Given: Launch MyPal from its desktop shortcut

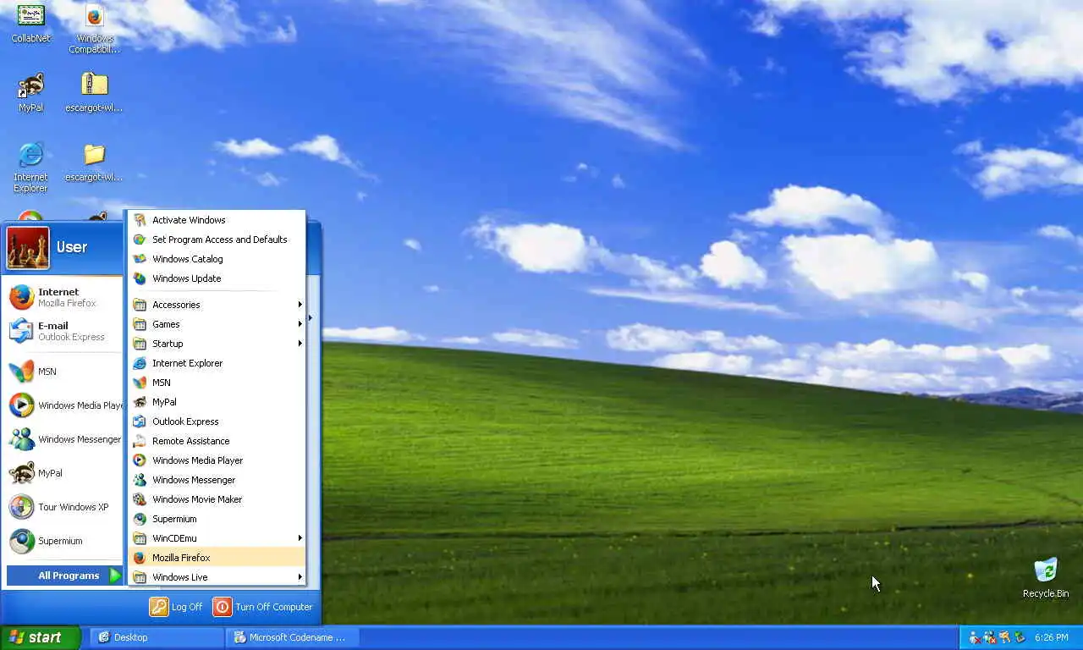Looking at the screenshot, I should [30, 92].
